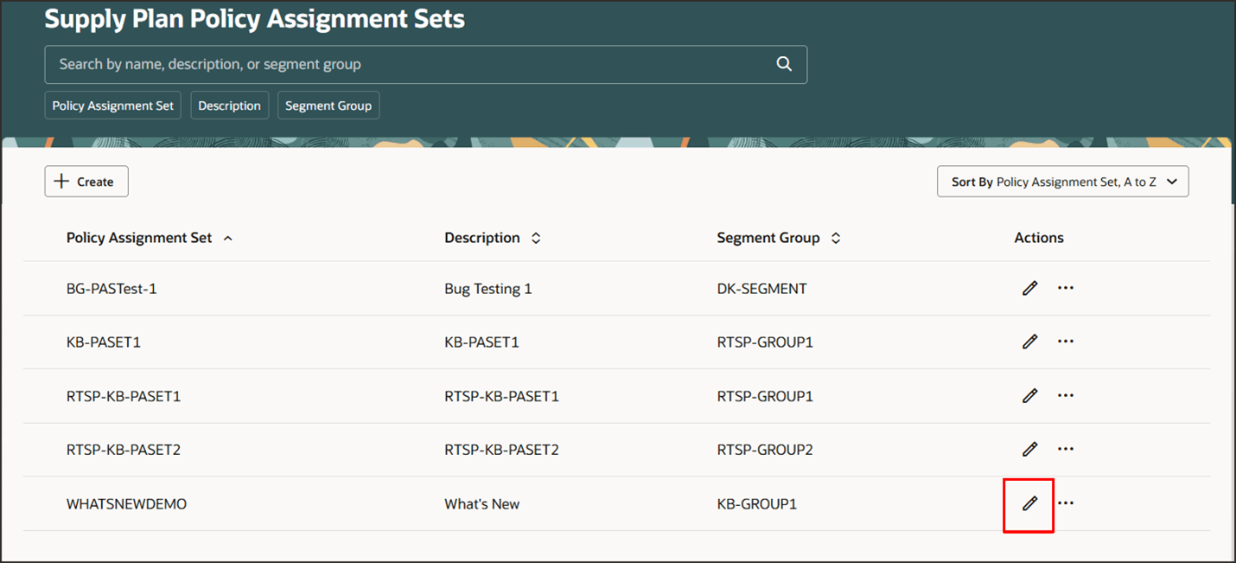Screen dimensions: 1236x563
Task: Focus the search by name field
Action: point(406,64)
